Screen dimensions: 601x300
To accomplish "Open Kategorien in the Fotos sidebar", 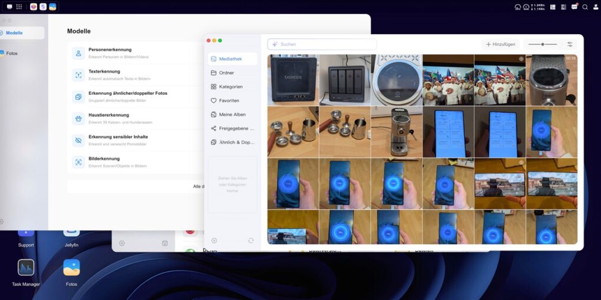I will click(x=233, y=86).
